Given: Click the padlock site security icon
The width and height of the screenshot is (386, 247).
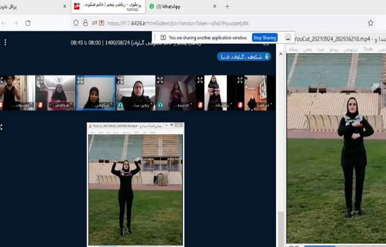Looking at the screenshot, I should point(85,23).
